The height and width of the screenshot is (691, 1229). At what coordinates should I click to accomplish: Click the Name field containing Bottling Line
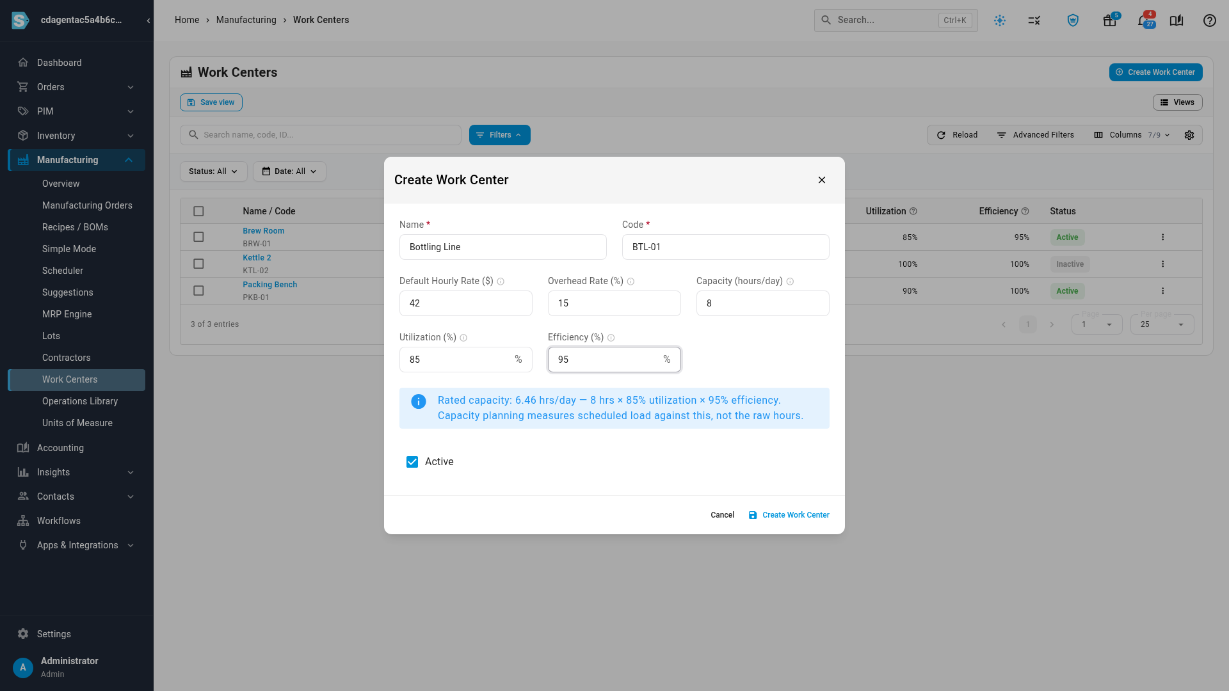(503, 247)
